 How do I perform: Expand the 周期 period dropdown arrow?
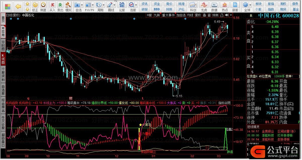[x=103, y=5]
